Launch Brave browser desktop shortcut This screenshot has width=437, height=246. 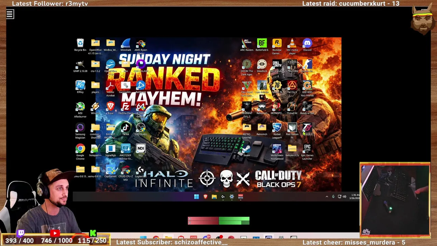(110, 108)
